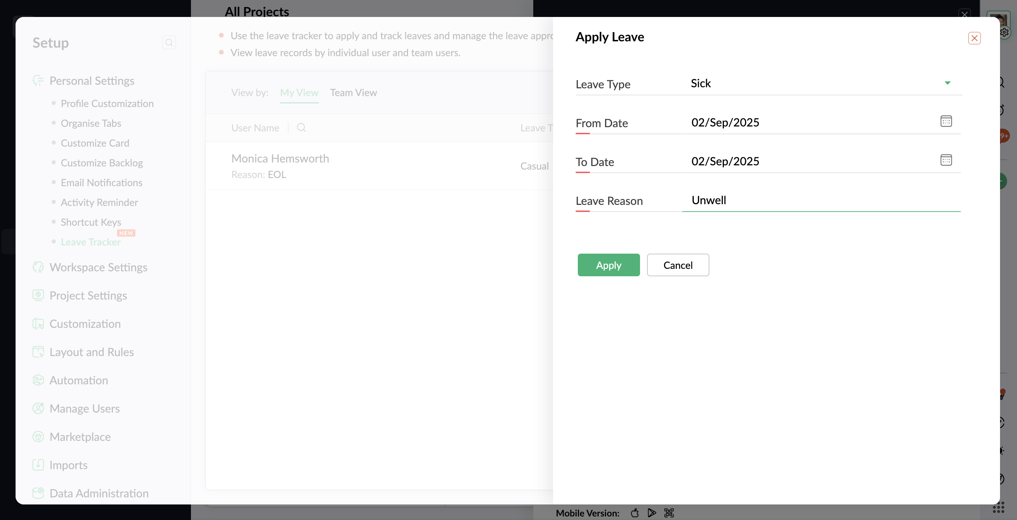Click the green Apply button
Image resolution: width=1017 pixels, height=520 pixels.
[608, 265]
